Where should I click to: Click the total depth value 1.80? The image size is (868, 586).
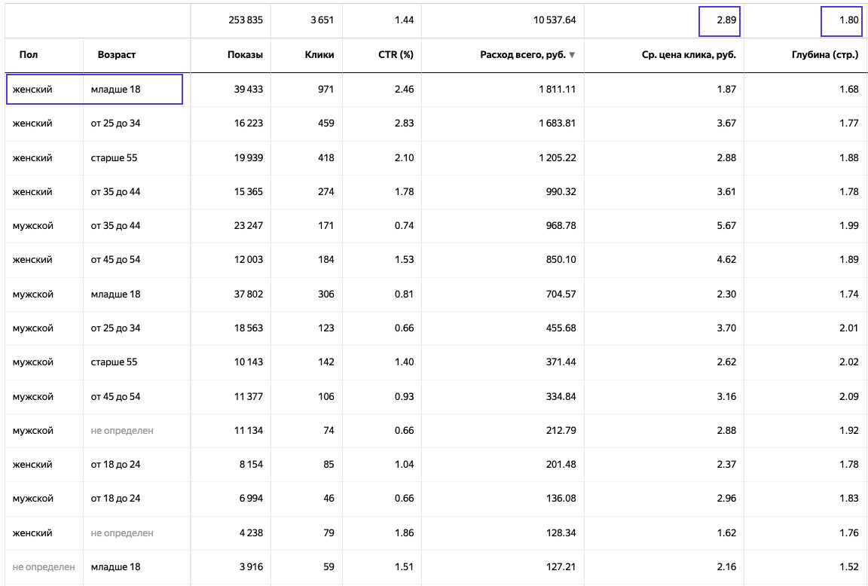[x=841, y=21]
